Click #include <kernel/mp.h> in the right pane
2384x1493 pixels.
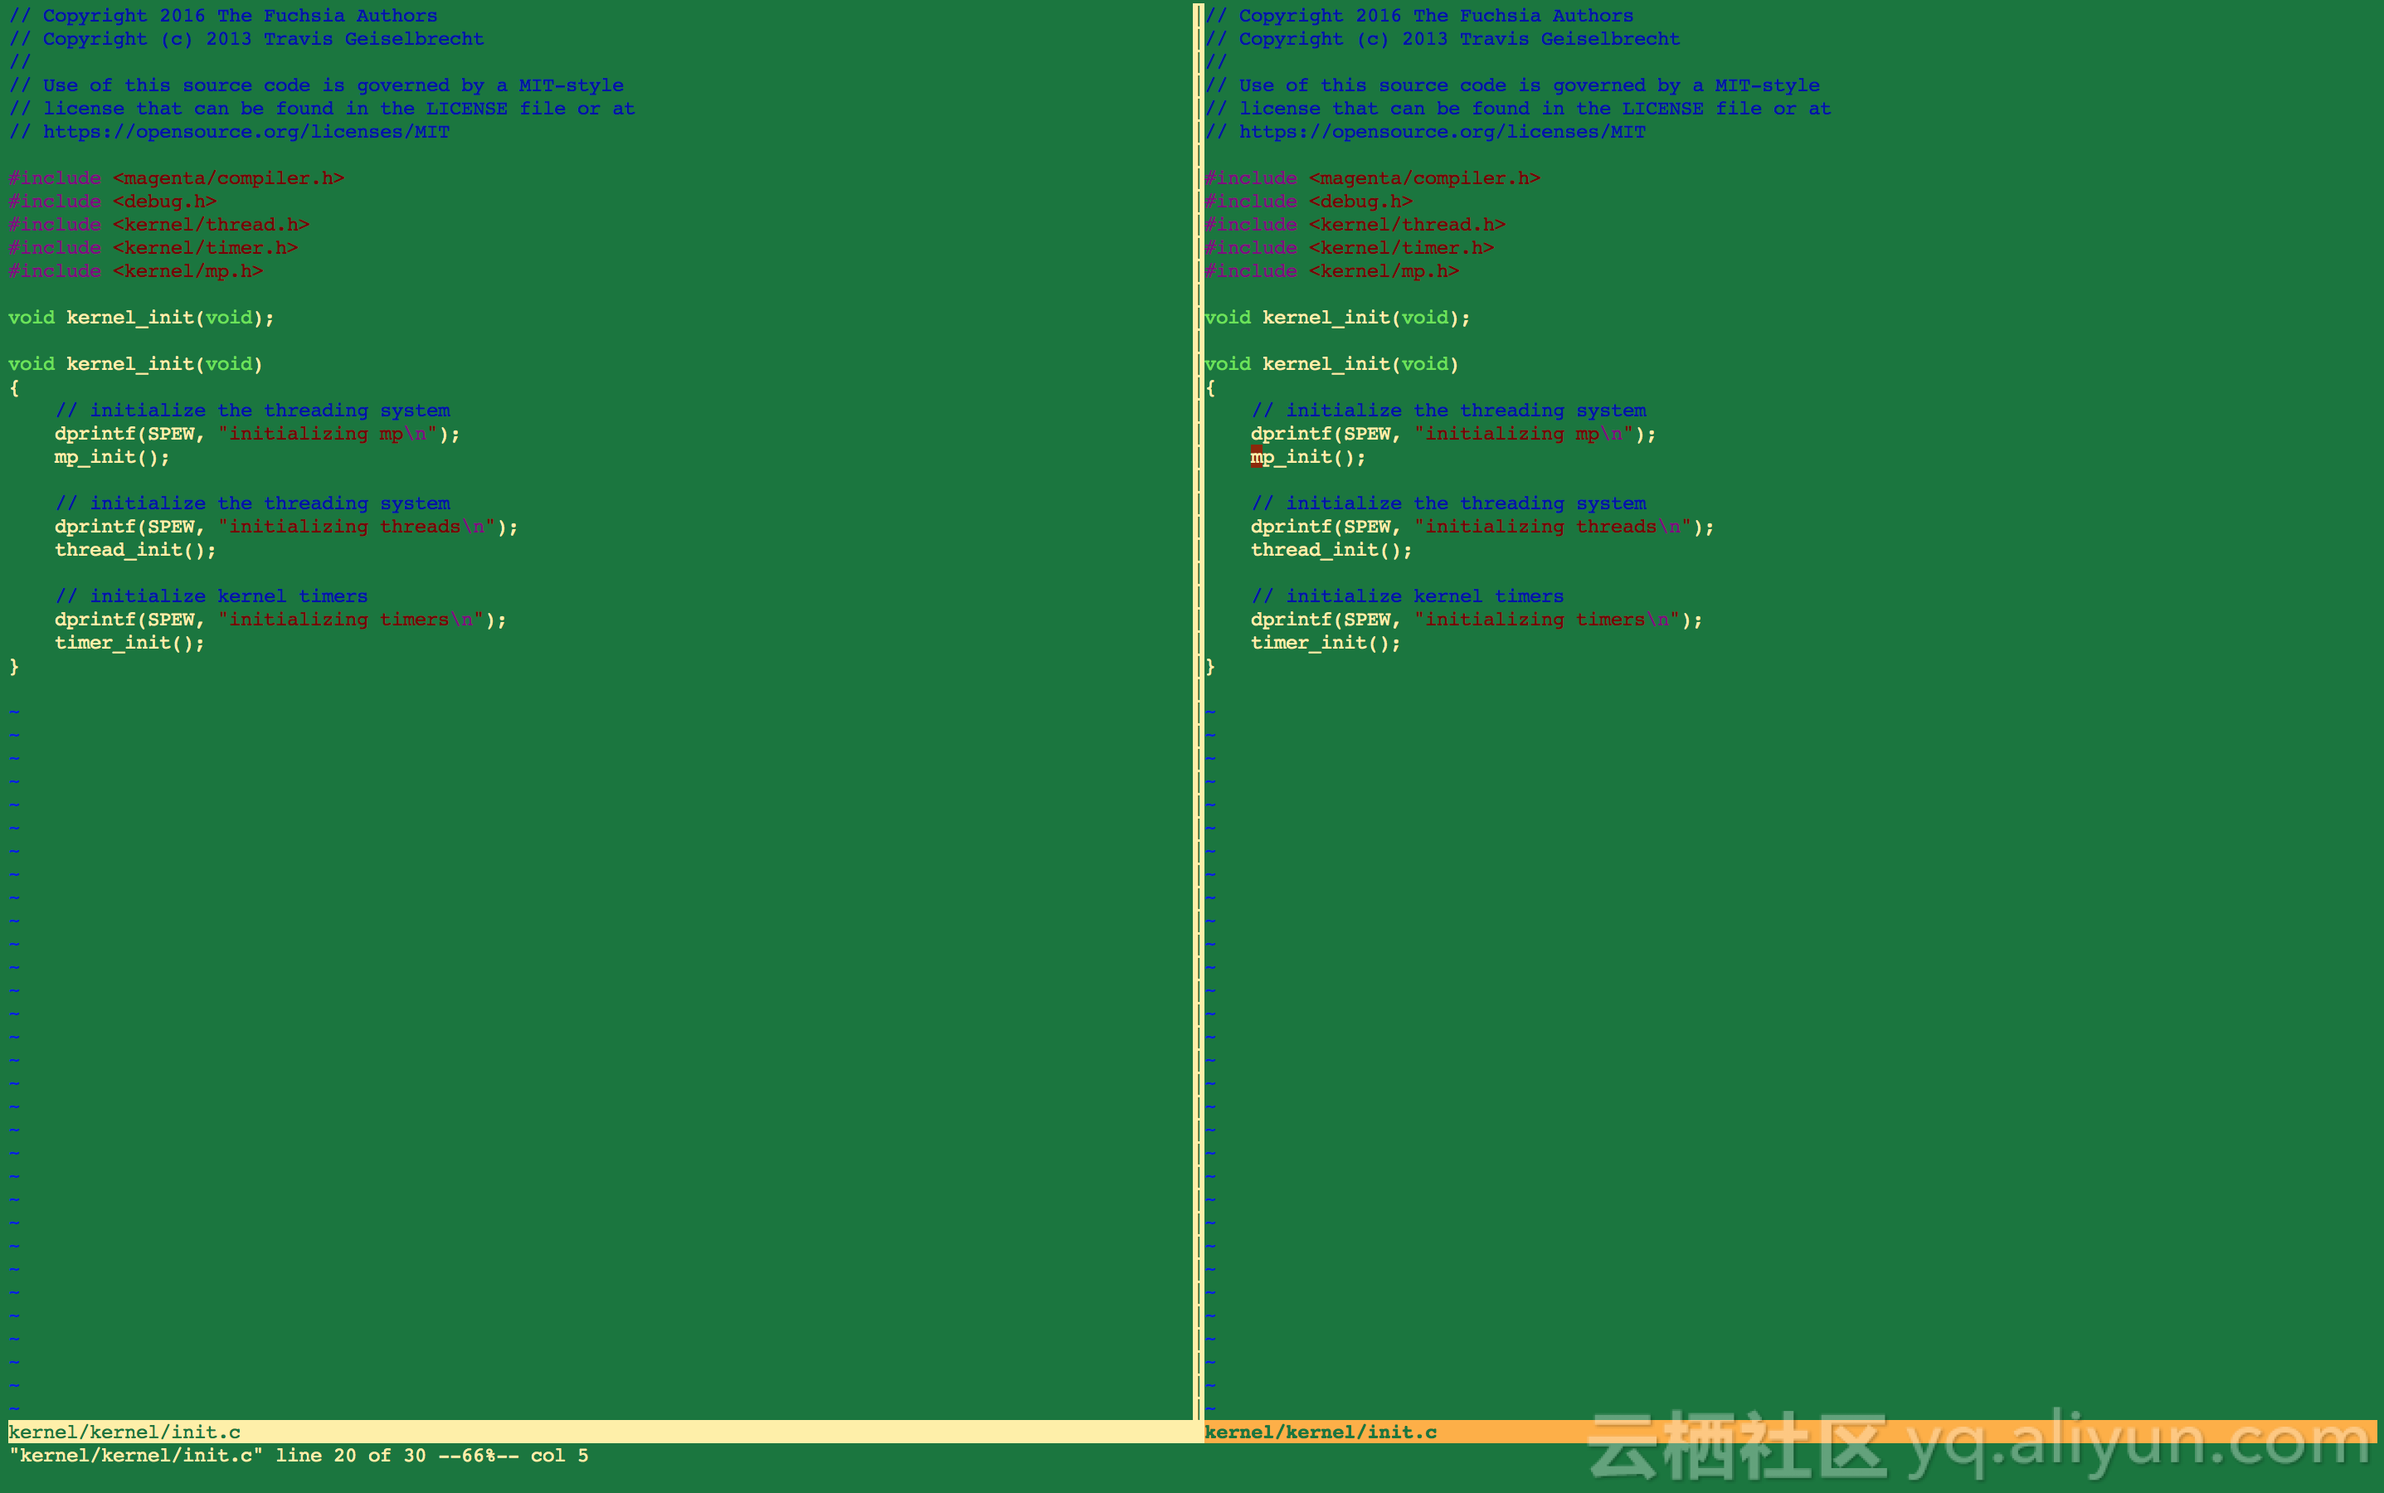tap(1331, 271)
